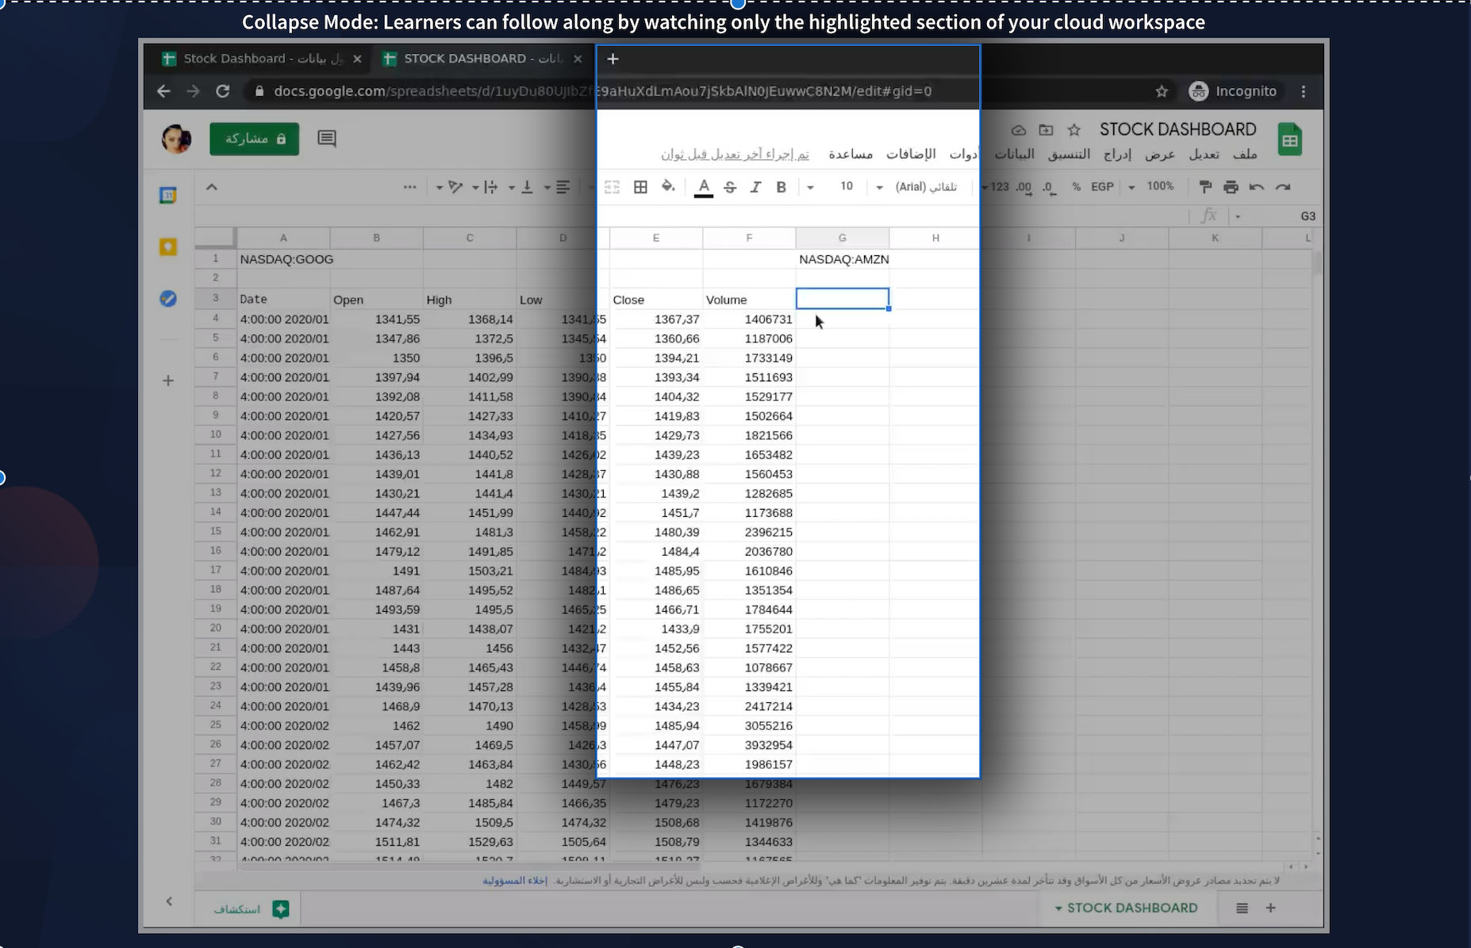Open the comments history icon

tap(327, 139)
